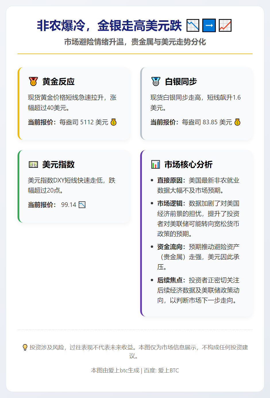Click the main title 非农爆冷，金银走高美元跌

[109, 26]
